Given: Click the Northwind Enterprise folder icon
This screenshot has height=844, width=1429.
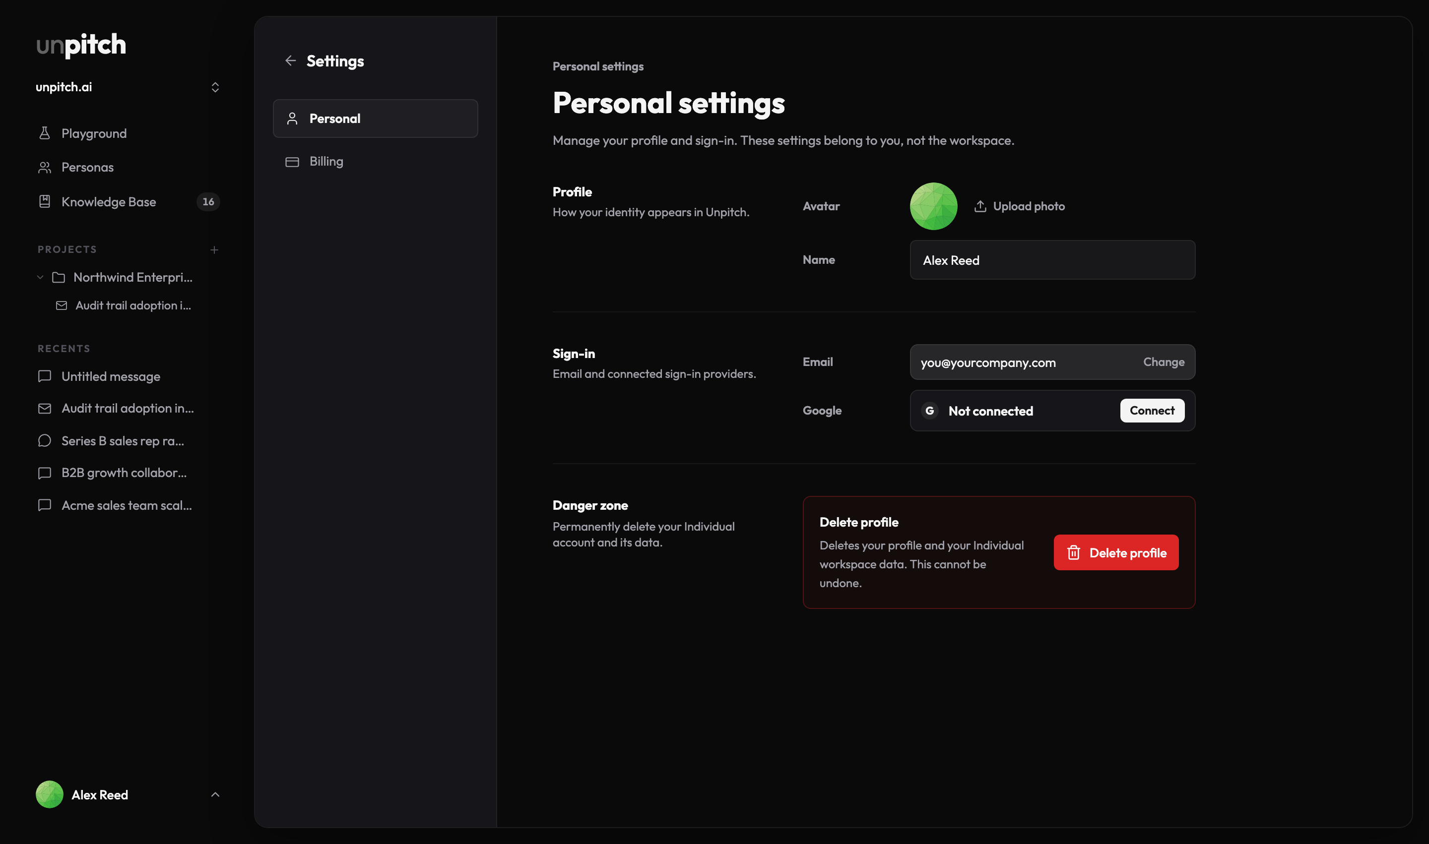Looking at the screenshot, I should click(59, 278).
